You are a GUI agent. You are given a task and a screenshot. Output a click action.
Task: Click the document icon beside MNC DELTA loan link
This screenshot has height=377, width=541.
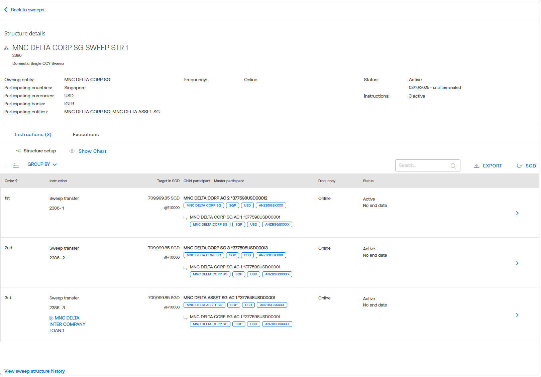point(51,318)
